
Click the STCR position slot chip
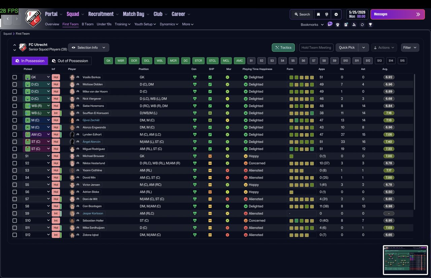pyautogui.click(x=199, y=61)
